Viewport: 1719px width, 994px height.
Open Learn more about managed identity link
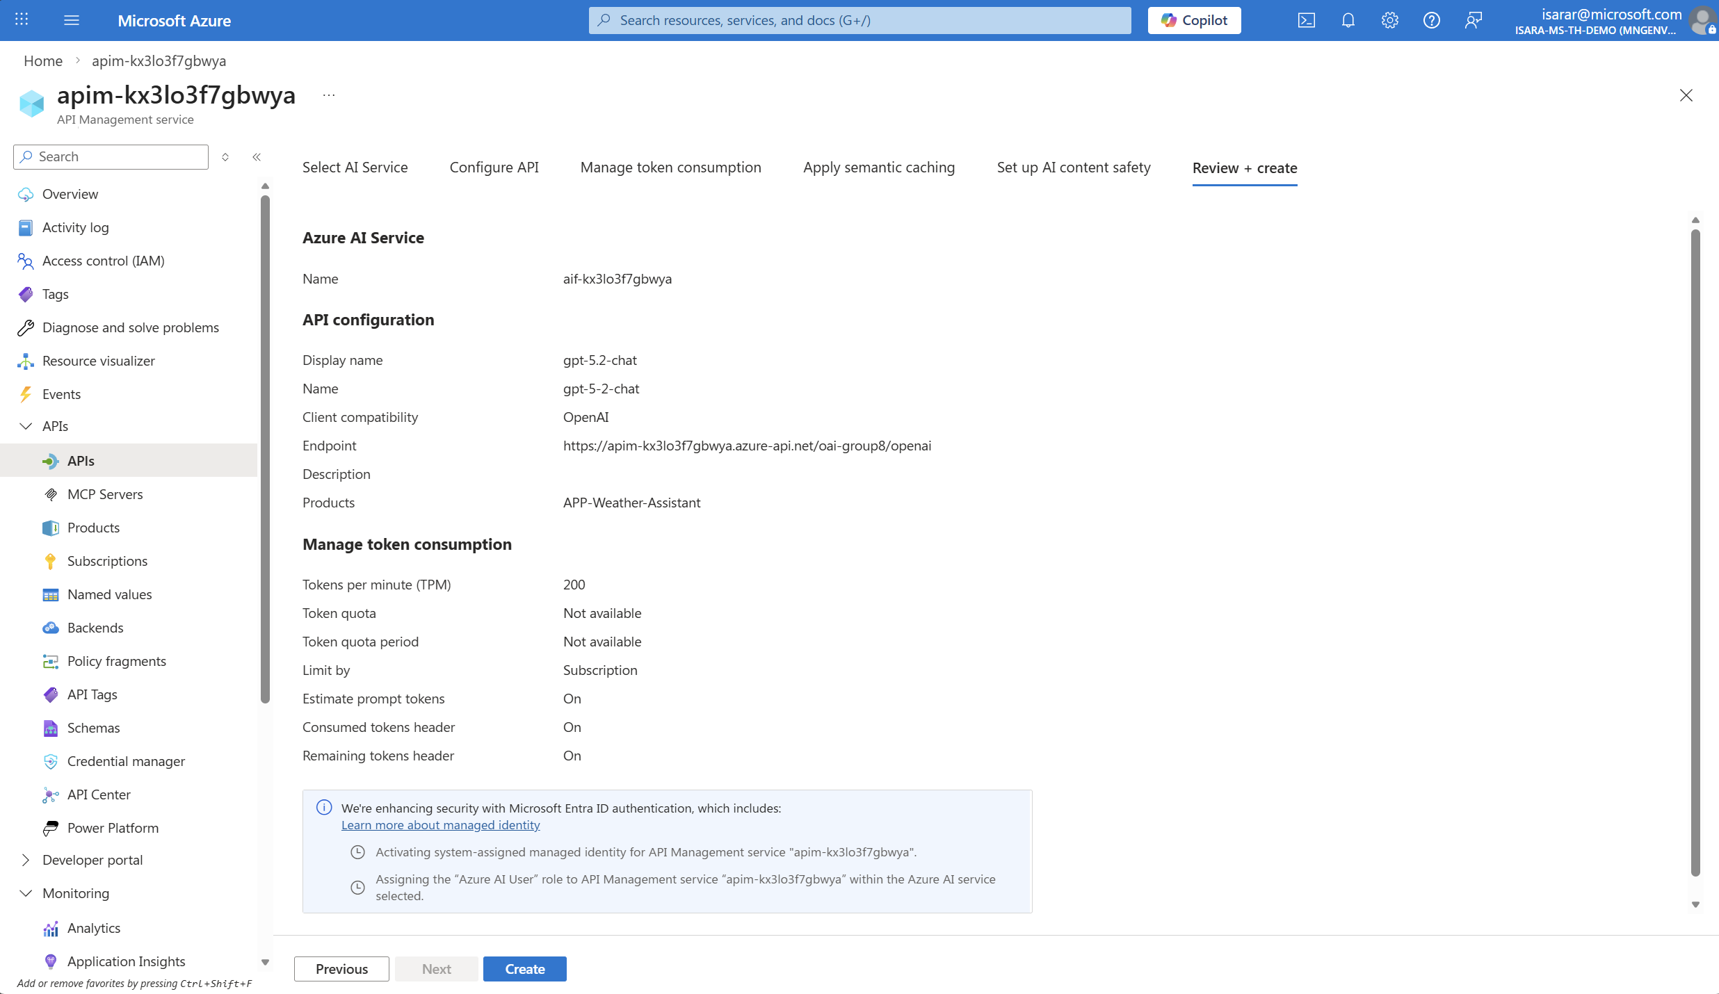pyautogui.click(x=440, y=825)
